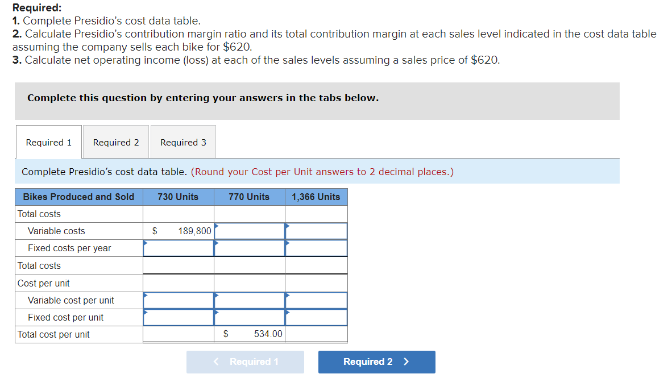
Task: Click the Required 2 navigation button
Action: (x=376, y=362)
